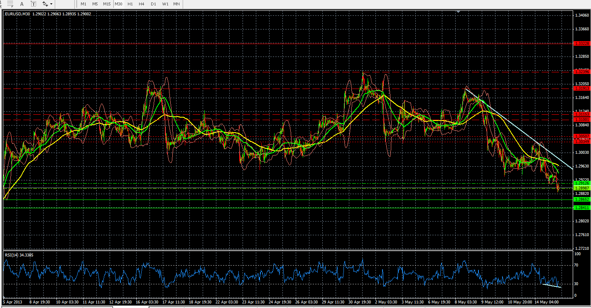
Task: Switch to the H4 timeframe
Action: pos(142,4)
